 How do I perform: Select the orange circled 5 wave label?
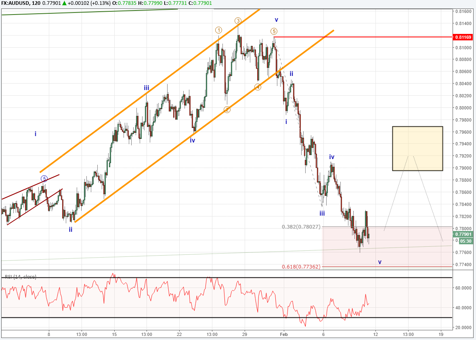click(274, 31)
